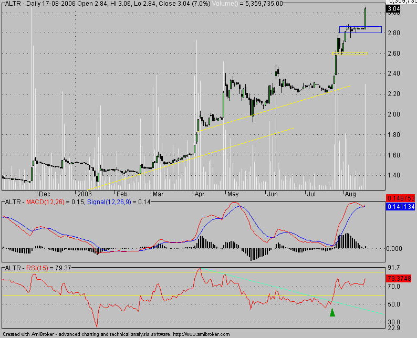
Task: Click the Dec date axis label
Action: point(45,194)
